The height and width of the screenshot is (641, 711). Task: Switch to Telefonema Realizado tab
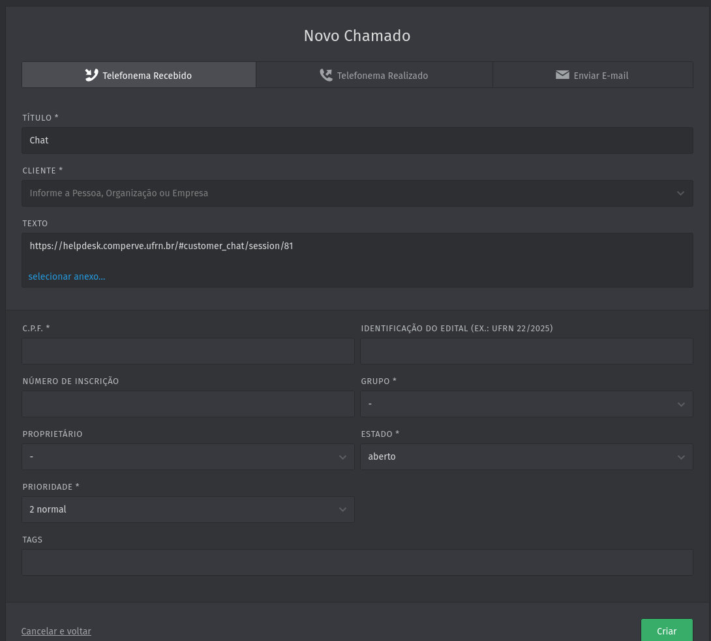click(374, 75)
